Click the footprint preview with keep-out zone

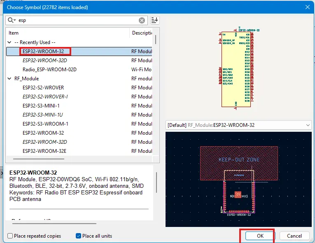[238, 179]
